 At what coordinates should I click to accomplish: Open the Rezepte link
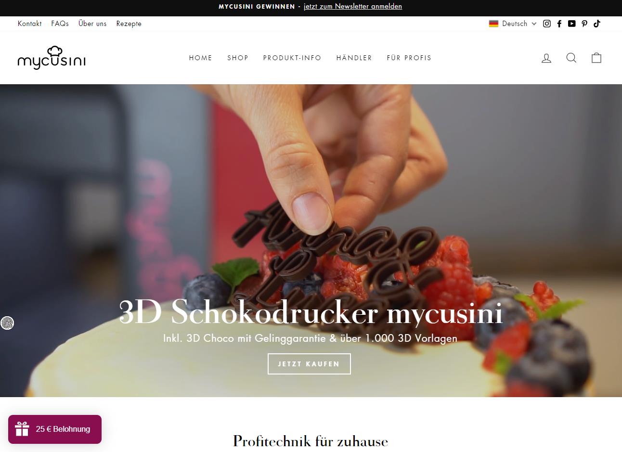tap(129, 24)
